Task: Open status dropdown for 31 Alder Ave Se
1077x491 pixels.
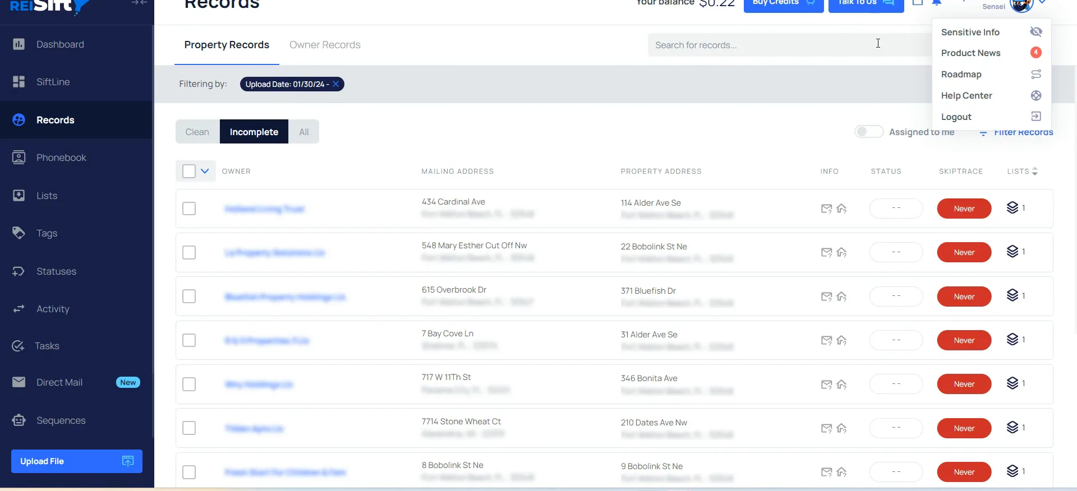Action: [896, 340]
